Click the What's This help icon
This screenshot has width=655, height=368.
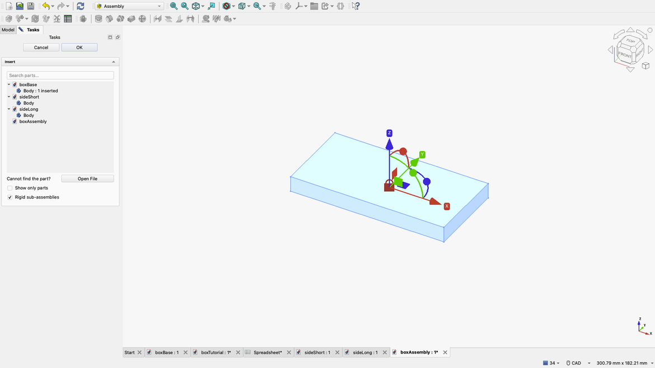click(x=355, y=6)
